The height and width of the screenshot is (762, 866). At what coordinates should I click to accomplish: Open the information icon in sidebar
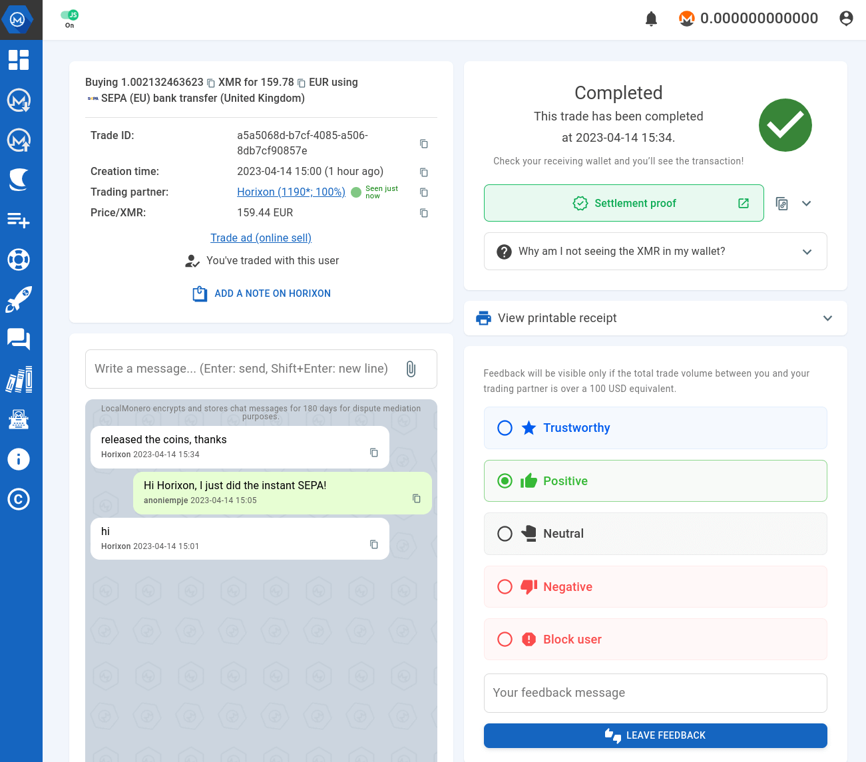click(19, 459)
